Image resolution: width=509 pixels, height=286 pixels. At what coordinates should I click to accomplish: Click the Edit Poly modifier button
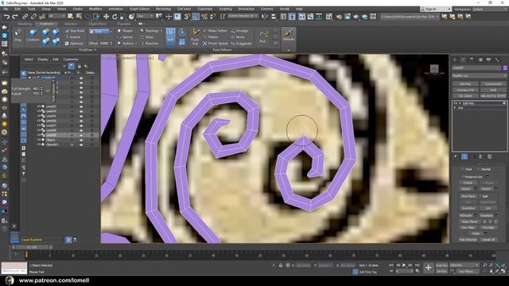point(465,84)
